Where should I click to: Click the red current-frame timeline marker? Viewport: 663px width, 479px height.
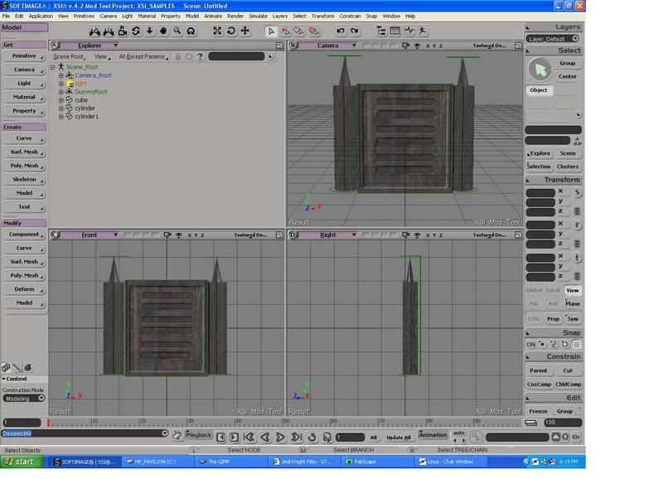coord(48,423)
